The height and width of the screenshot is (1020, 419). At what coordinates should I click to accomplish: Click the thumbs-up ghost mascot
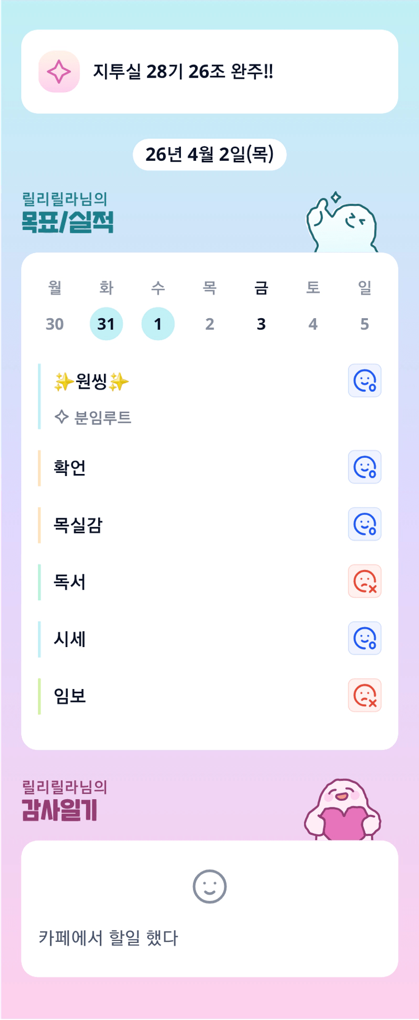pos(342,223)
